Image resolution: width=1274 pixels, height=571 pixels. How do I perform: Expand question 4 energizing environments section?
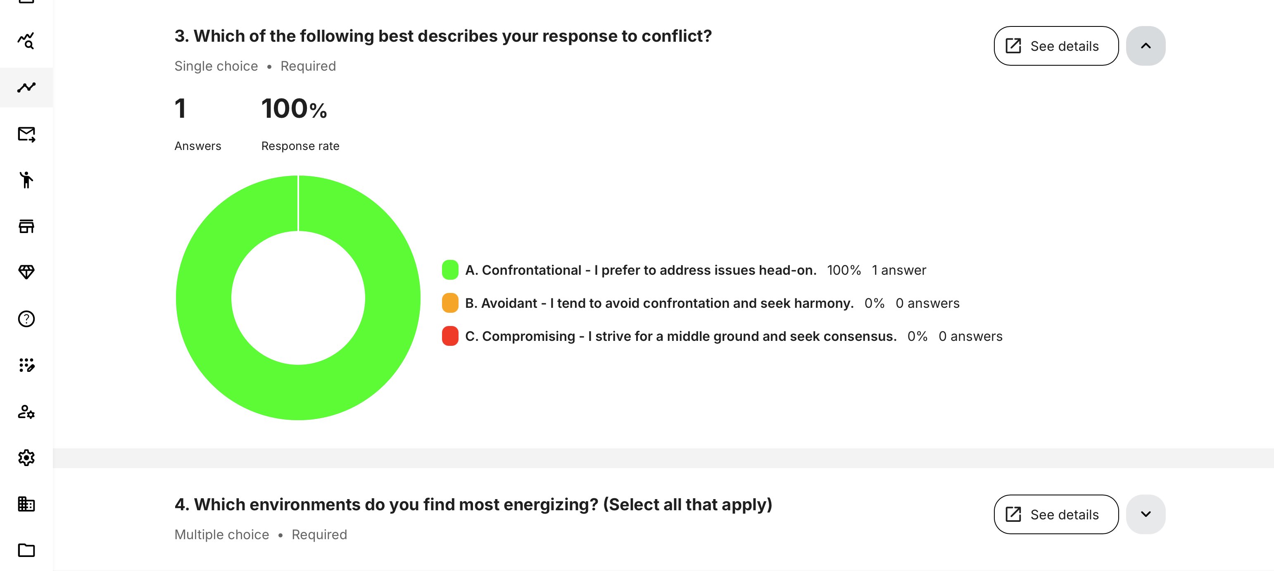pyautogui.click(x=1146, y=514)
